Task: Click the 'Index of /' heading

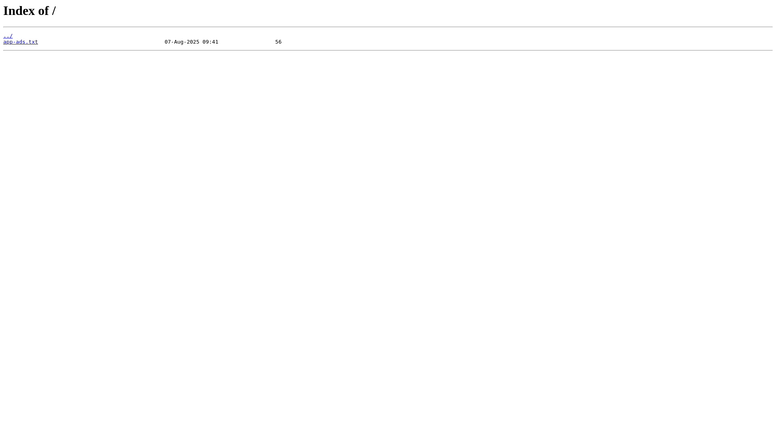Action: click(30, 10)
